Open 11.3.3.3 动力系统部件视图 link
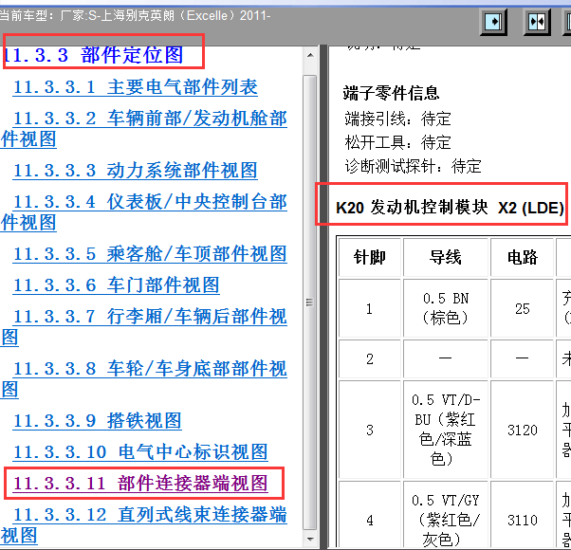The height and width of the screenshot is (550, 571). 136,171
